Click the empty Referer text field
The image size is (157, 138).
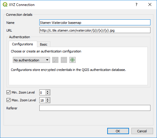click(x=95, y=108)
